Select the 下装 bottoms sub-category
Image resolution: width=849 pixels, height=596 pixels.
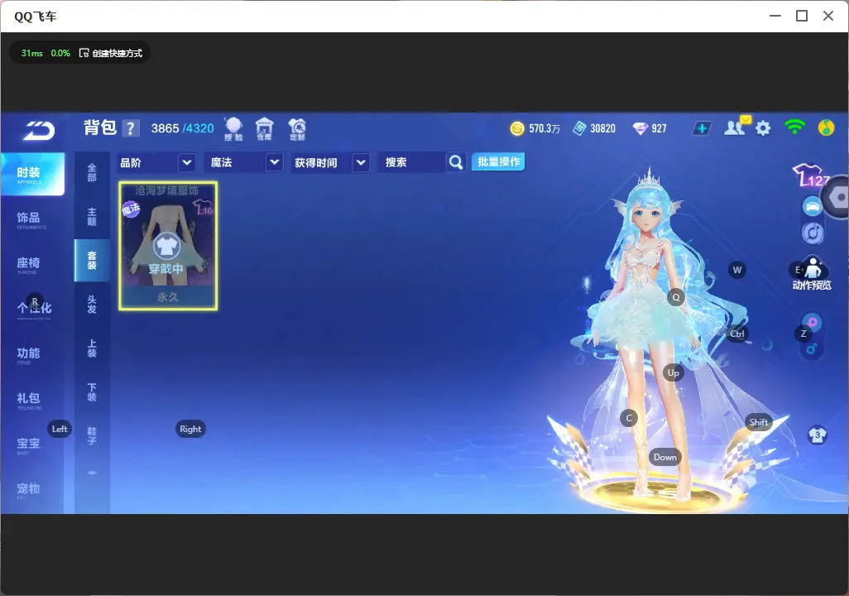click(92, 392)
